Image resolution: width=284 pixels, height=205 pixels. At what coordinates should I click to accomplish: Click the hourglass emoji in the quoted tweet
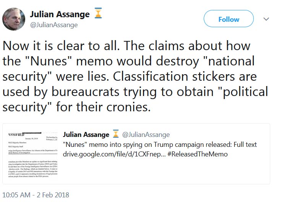point(115,134)
